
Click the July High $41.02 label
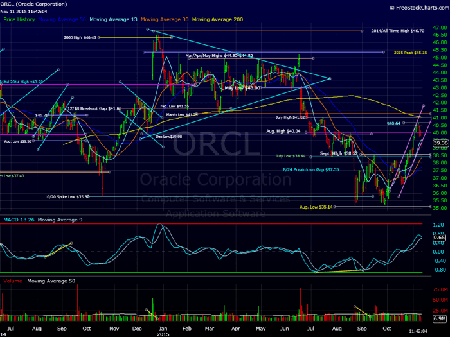coord(291,117)
